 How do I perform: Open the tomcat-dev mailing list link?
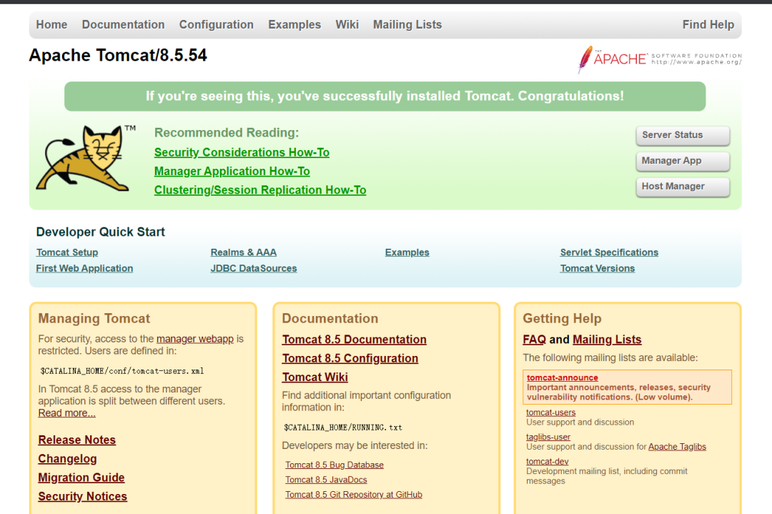(547, 462)
